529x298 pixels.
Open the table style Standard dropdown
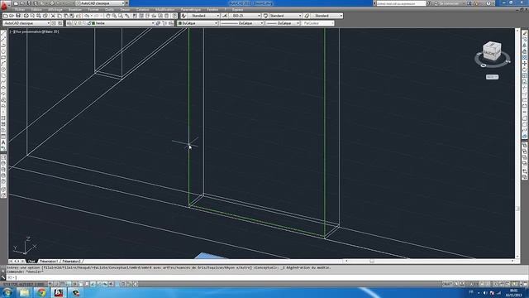[x=285, y=16]
